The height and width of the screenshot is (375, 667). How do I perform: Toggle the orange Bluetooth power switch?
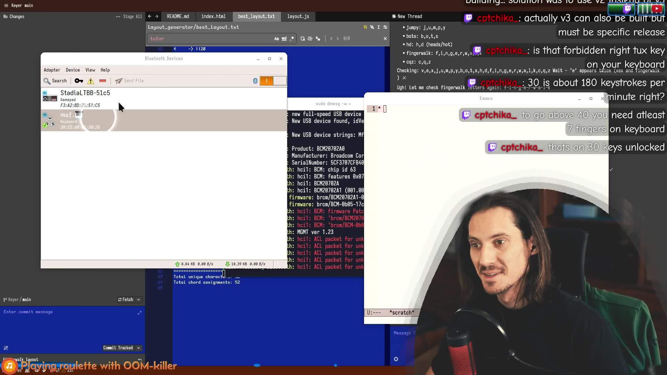click(267, 81)
